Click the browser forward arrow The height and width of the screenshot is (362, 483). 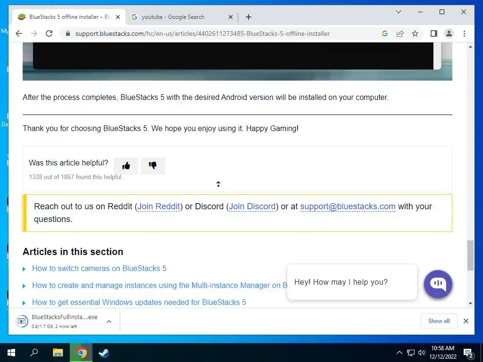pos(34,33)
